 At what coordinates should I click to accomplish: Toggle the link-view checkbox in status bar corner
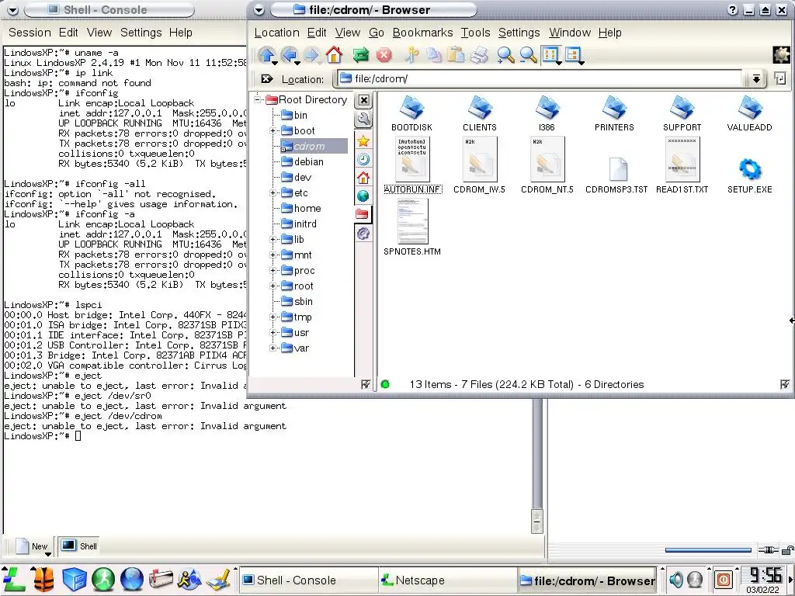[785, 385]
